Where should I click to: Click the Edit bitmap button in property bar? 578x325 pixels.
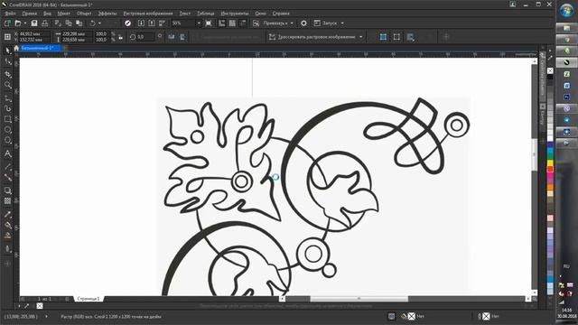point(227,37)
